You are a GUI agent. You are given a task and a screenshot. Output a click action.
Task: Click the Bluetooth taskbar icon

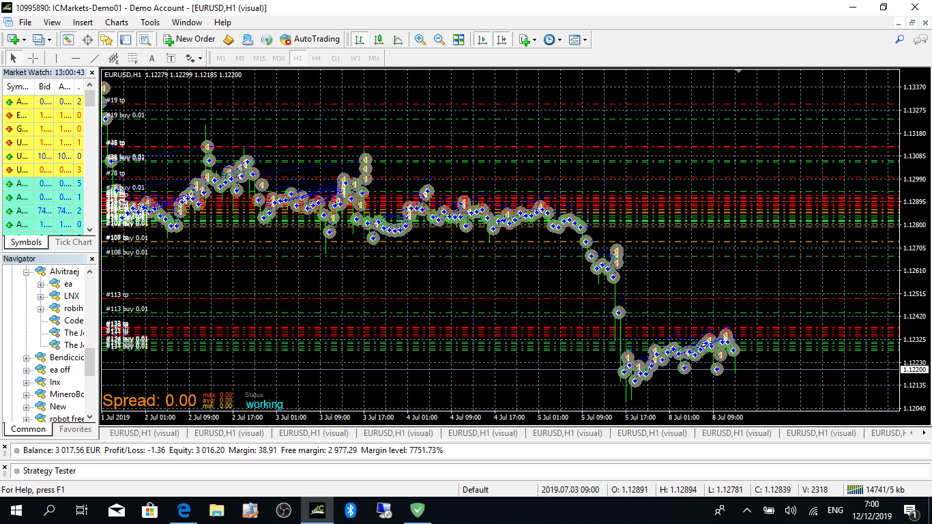[351, 510]
